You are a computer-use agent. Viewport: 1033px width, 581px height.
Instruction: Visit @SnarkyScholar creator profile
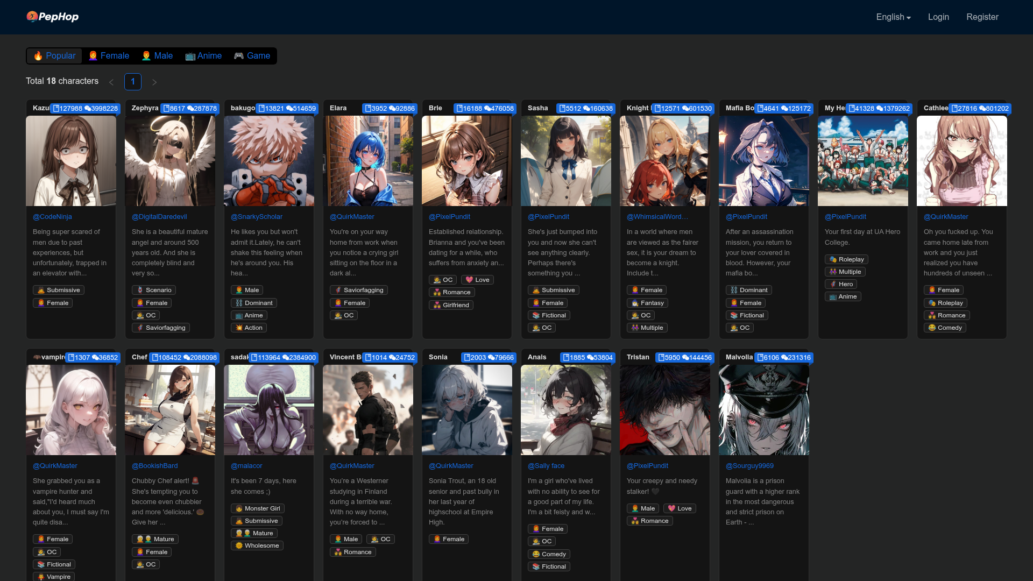pyautogui.click(x=257, y=217)
